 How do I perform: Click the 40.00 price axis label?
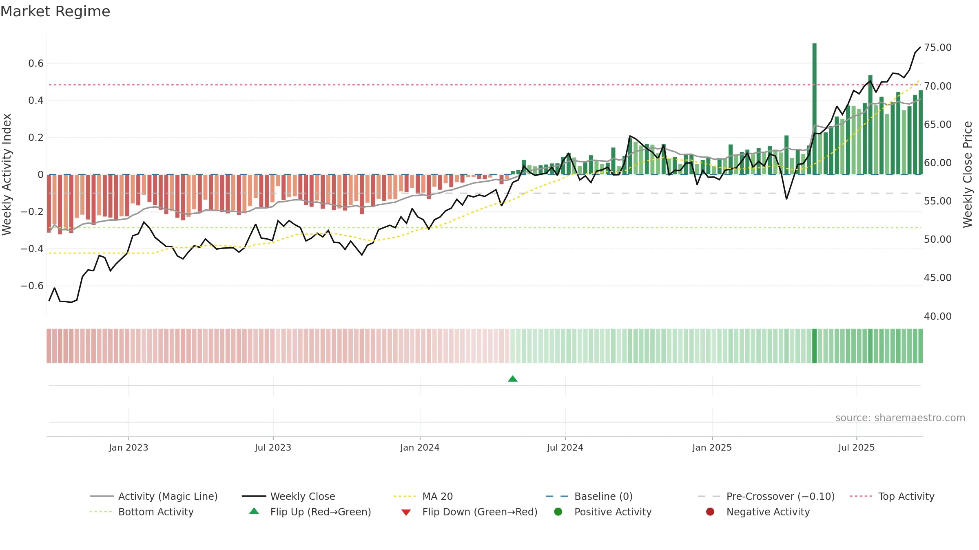[937, 316]
